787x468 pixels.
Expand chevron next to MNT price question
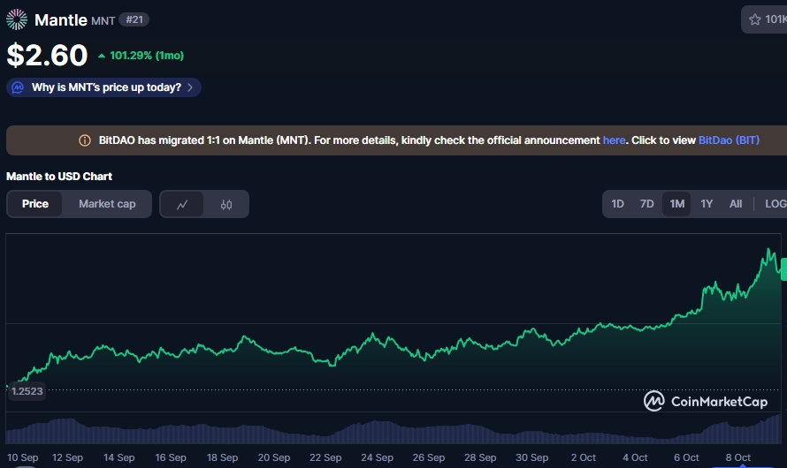click(190, 87)
